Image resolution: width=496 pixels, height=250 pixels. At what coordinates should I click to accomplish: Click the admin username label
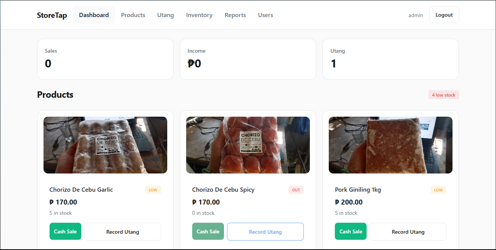(x=415, y=15)
